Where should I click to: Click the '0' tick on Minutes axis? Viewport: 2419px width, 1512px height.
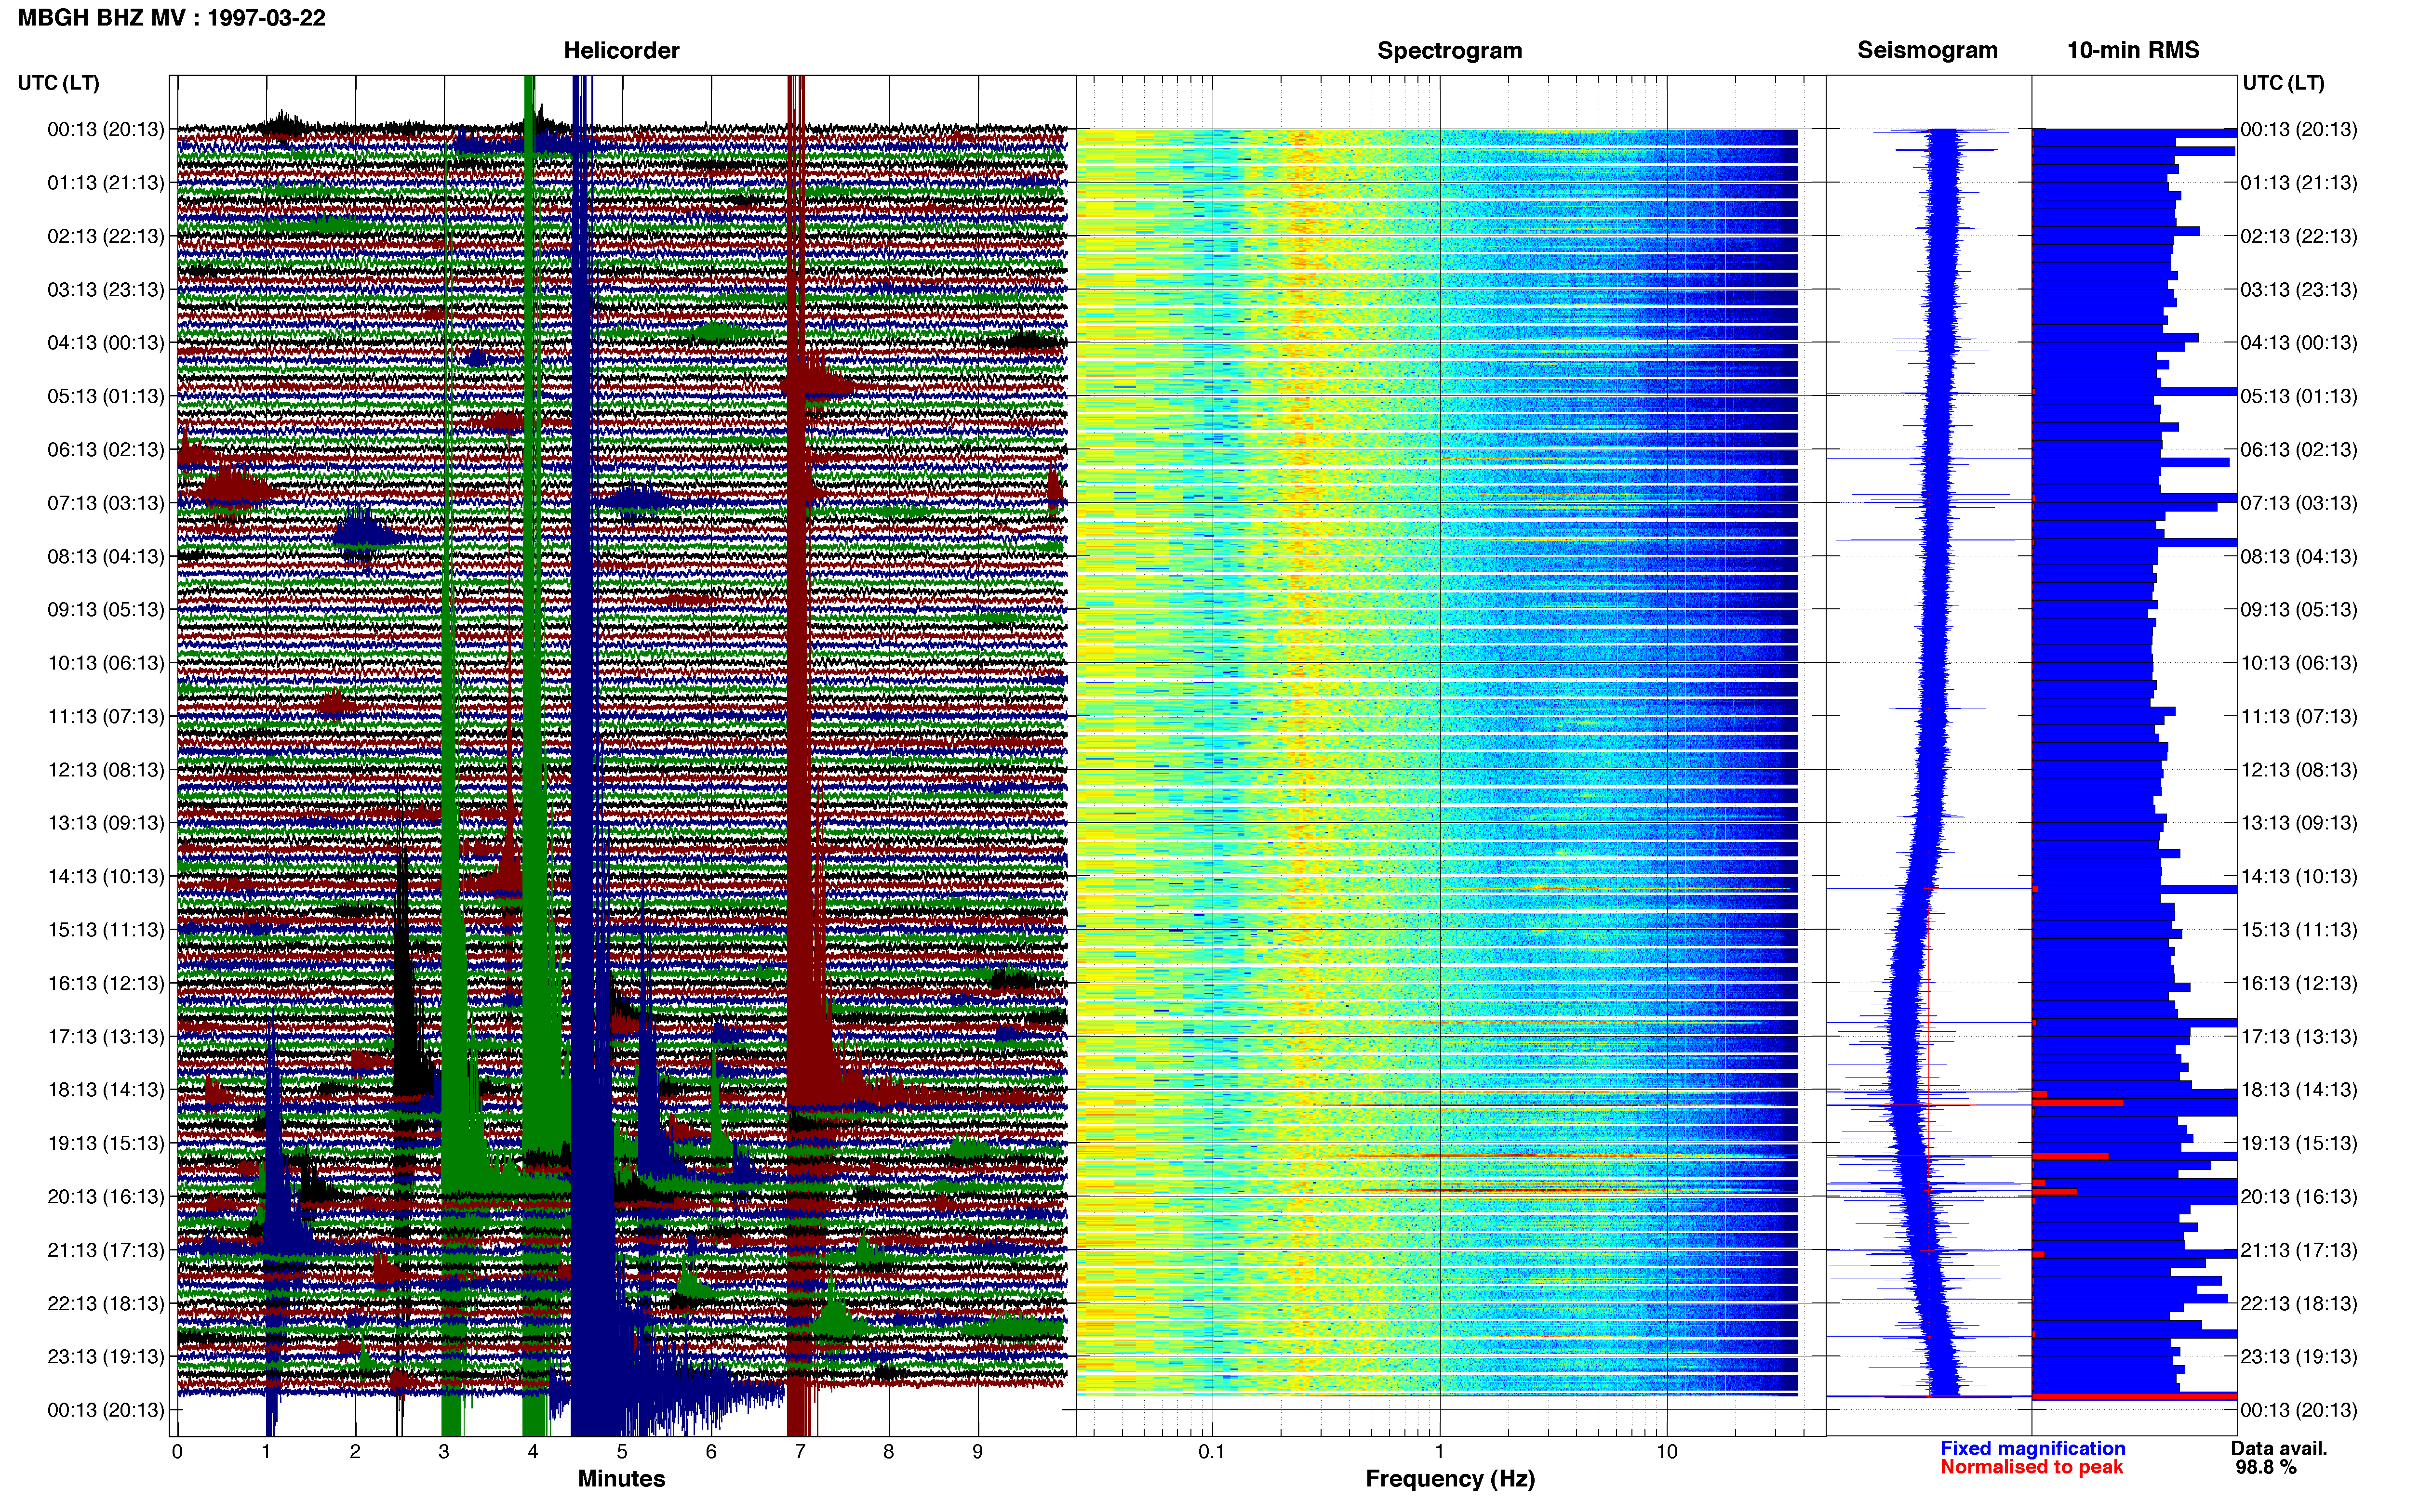(177, 1452)
